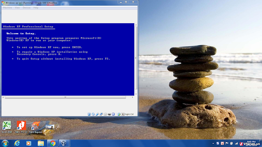Click the VirtualBox window title bar icon

point(3,3)
